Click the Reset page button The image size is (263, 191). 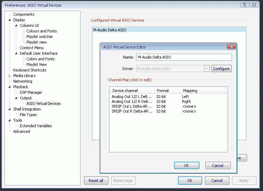coord(123,181)
